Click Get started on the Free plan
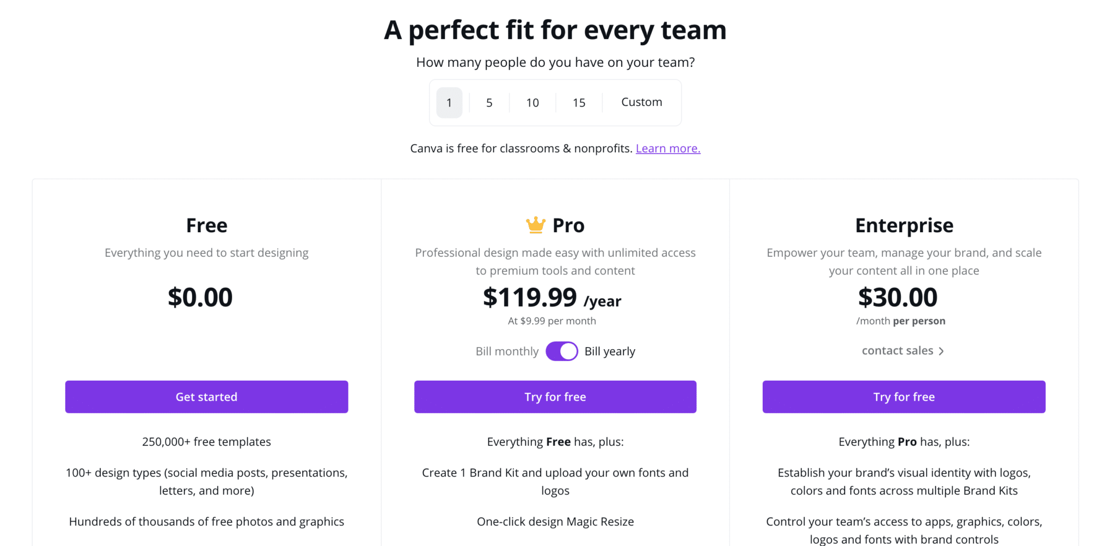The height and width of the screenshot is (546, 1115). pyautogui.click(x=207, y=397)
